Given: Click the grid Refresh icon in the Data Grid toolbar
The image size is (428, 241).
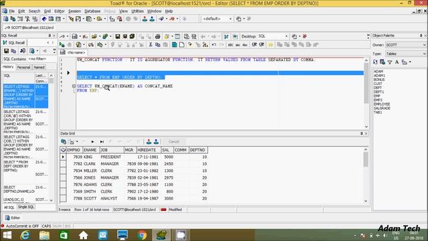Looking at the screenshot, I should coord(64,141).
